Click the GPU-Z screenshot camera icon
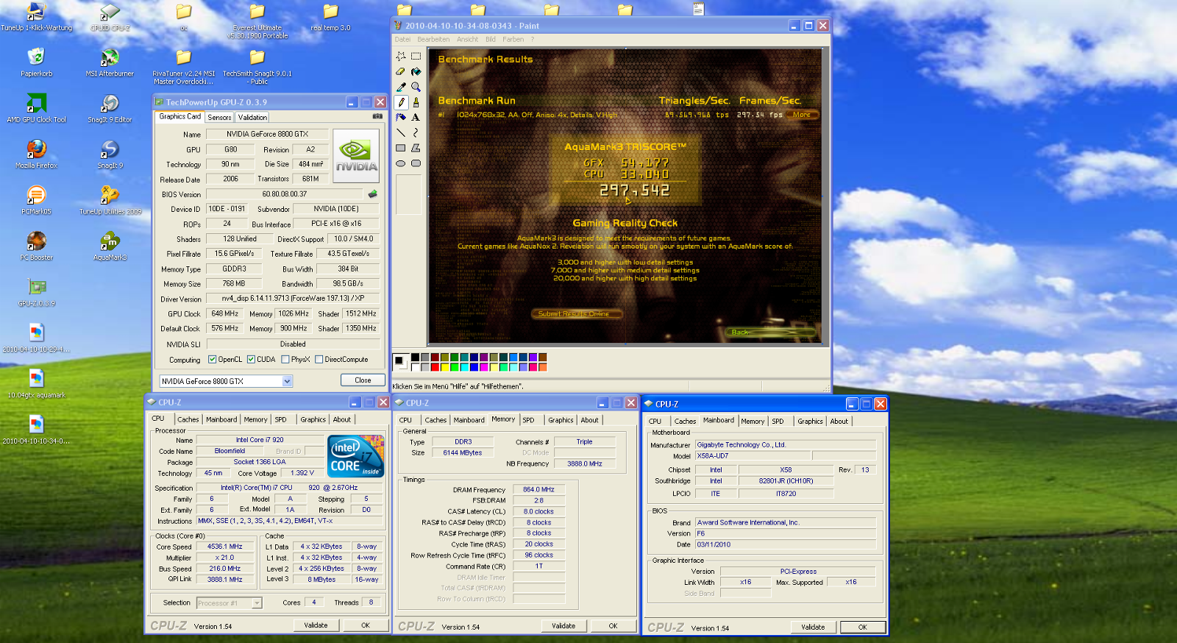1177x643 pixels. [x=377, y=116]
